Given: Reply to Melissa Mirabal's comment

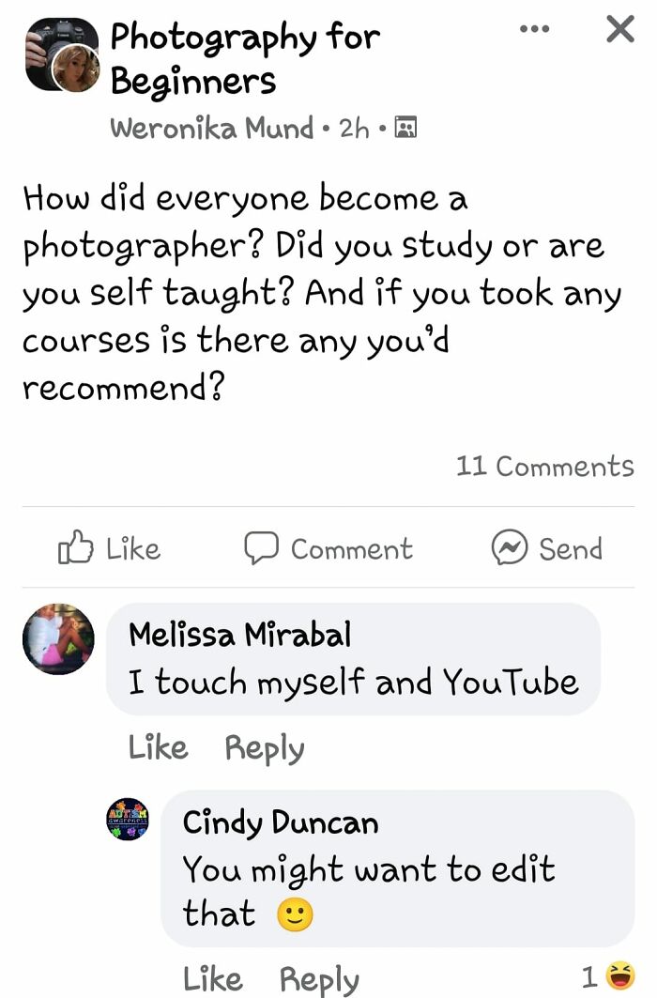Looking at the screenshot, I should 265,747.
